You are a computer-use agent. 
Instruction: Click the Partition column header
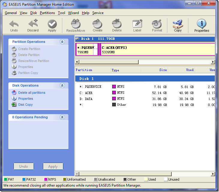tap(93, 70)
